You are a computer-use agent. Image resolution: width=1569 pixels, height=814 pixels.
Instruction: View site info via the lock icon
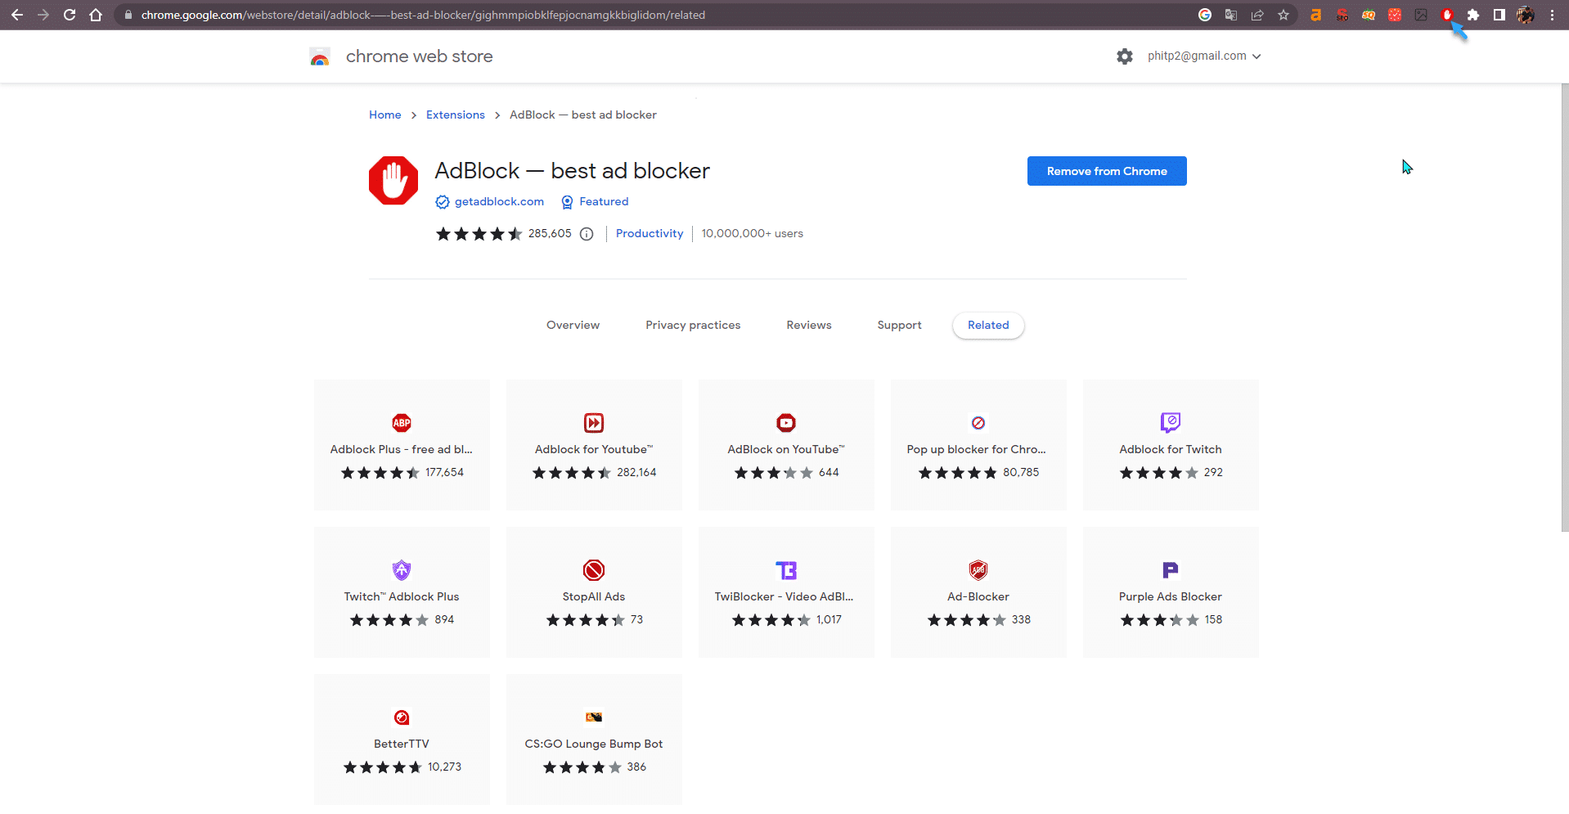point(128,15)
